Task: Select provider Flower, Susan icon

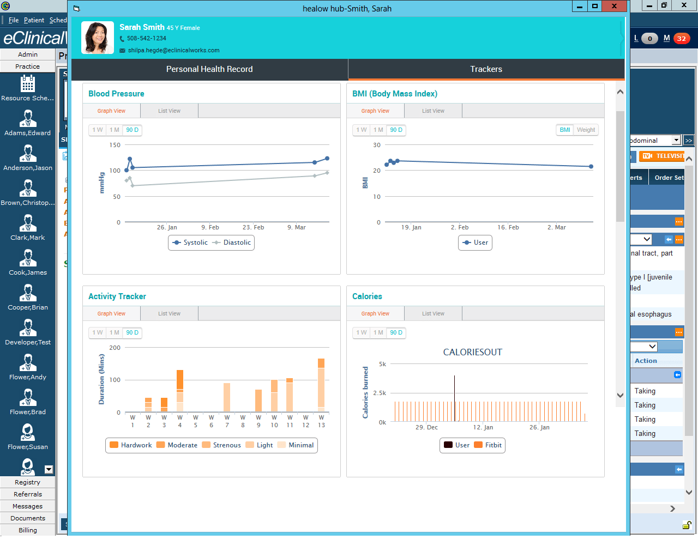Action: point(27,433)
